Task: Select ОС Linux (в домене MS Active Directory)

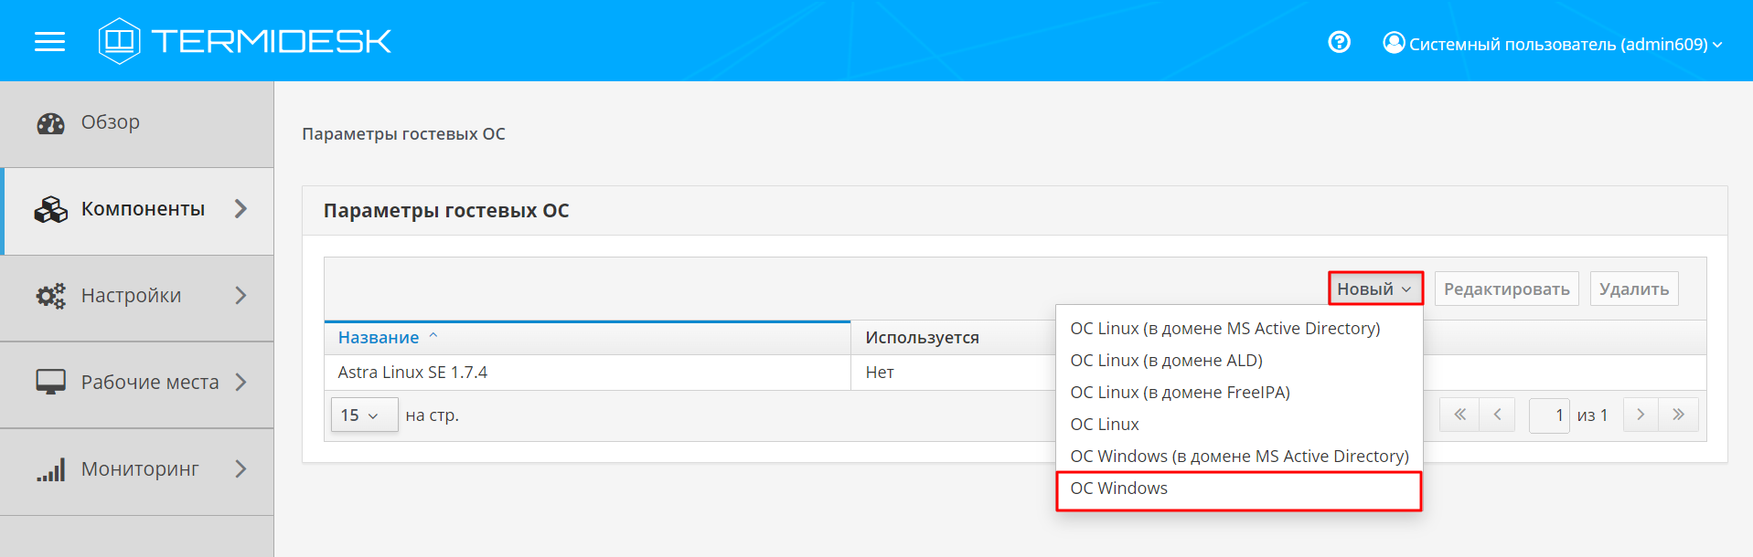Action: pyautogui.click(x=1239, y=329)
